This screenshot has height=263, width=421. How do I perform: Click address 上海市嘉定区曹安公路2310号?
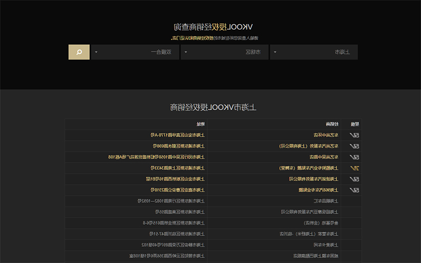click(x=178, y=190)
